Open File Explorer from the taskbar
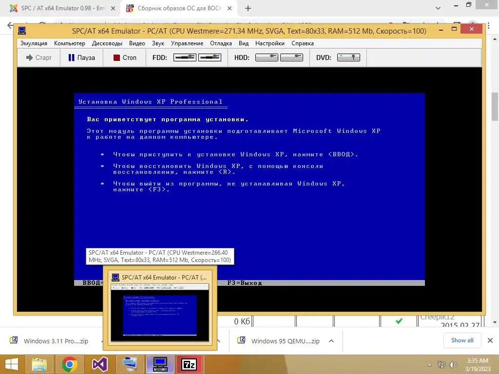This screenshot has height=374, width=499. [x=39, y=364]
